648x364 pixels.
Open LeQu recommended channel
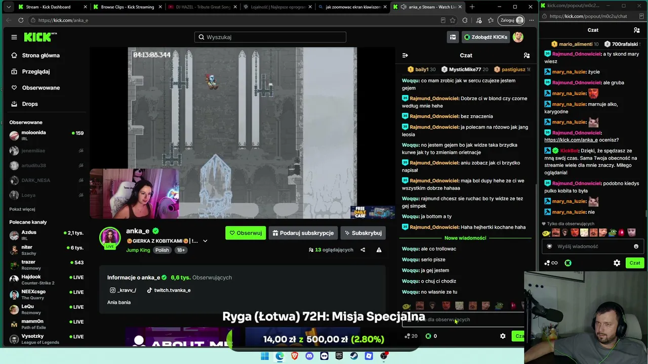(x=47, y=309)
